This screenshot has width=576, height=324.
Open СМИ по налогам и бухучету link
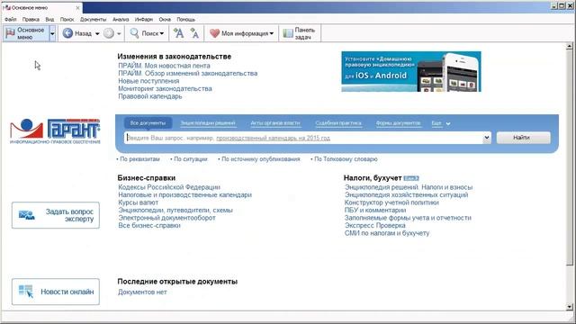[x=387, y=234]
